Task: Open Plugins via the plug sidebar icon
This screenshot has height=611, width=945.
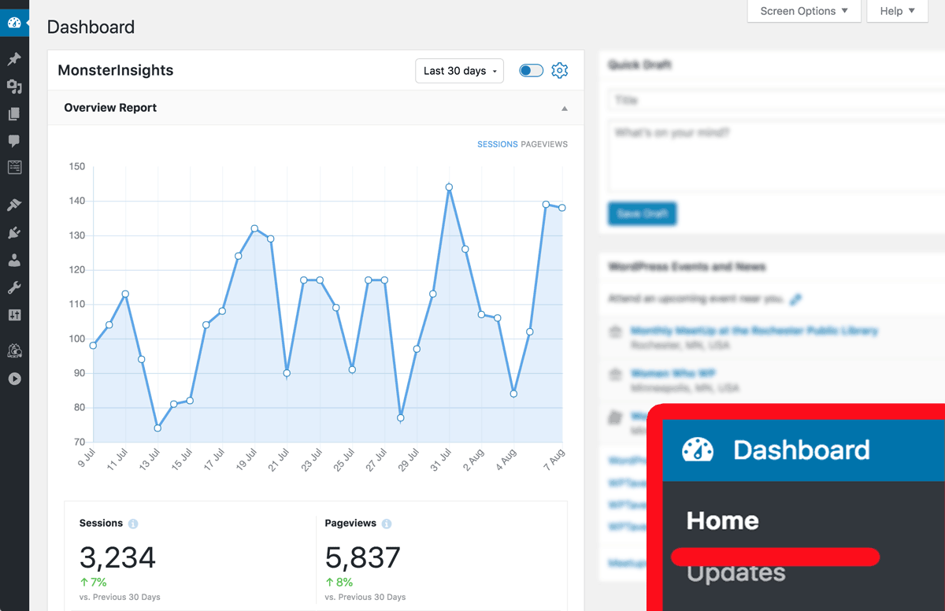Action: click(14, 233)
